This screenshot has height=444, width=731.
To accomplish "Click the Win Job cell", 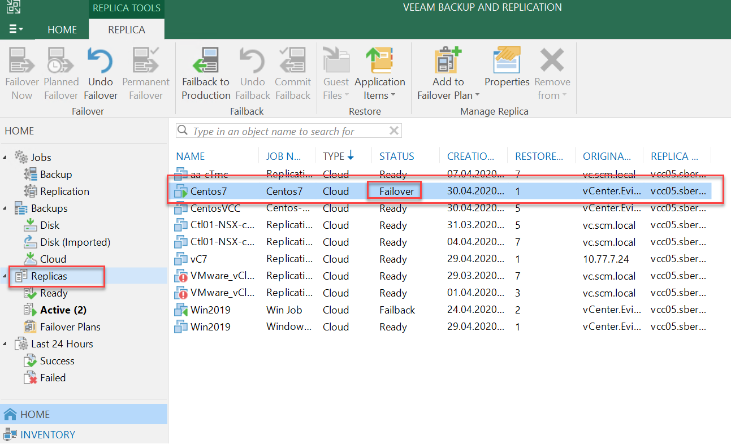I will coord(284,310).
